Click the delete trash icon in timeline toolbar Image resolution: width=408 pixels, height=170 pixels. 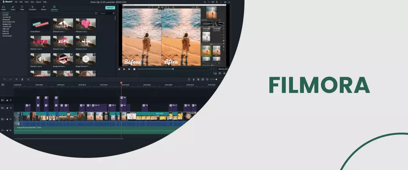pyautogui.click(x=16, y=79)
